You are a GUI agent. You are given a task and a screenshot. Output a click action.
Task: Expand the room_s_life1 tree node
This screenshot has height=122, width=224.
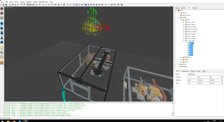[x=184, y=22]
